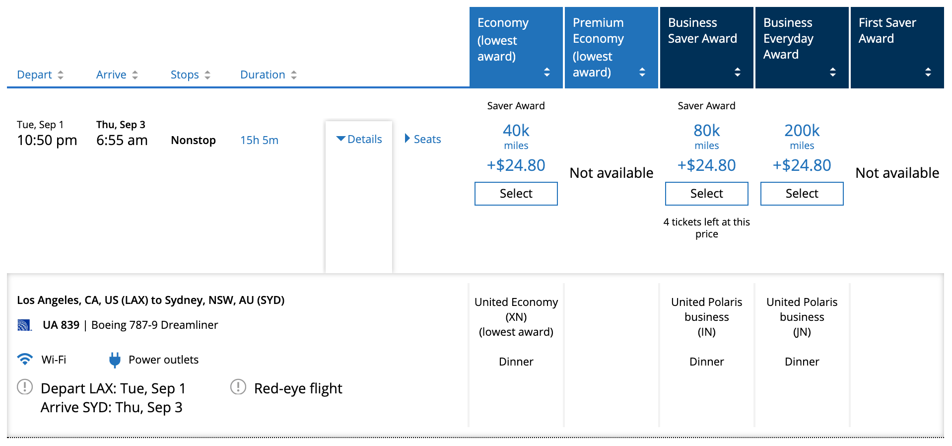Sort by Economy lowest award column
Viewport: 952px width, 446px height.
click(x=547, y=72)
